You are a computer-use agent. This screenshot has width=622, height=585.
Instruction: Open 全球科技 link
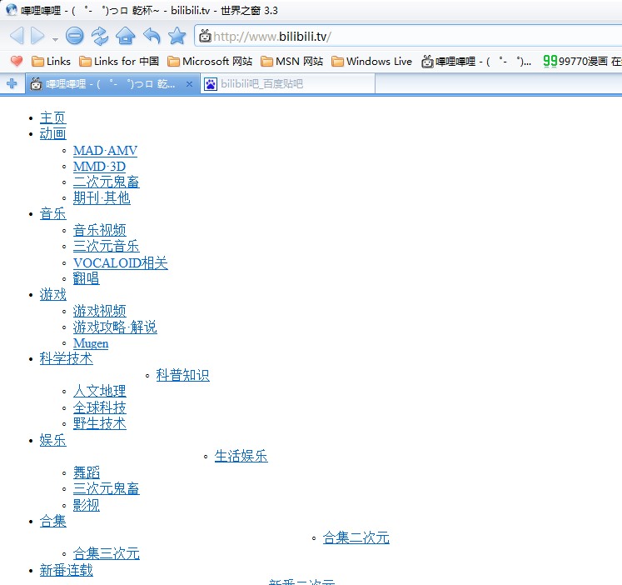click(100, 407)
